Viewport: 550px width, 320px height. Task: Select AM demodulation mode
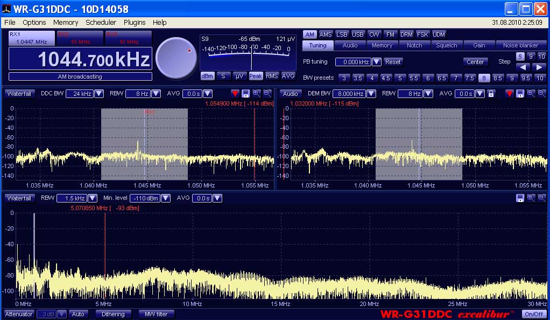point(310,34)
